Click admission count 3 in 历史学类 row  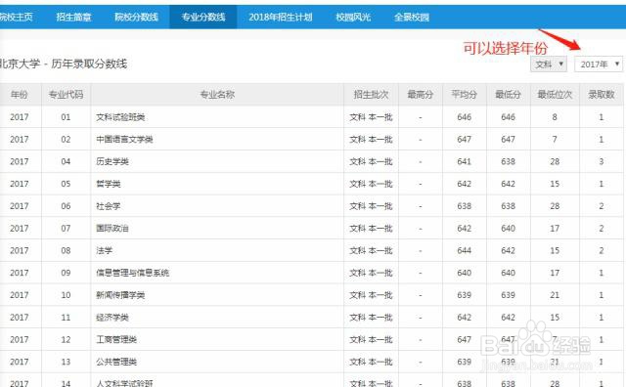[602, 161]
